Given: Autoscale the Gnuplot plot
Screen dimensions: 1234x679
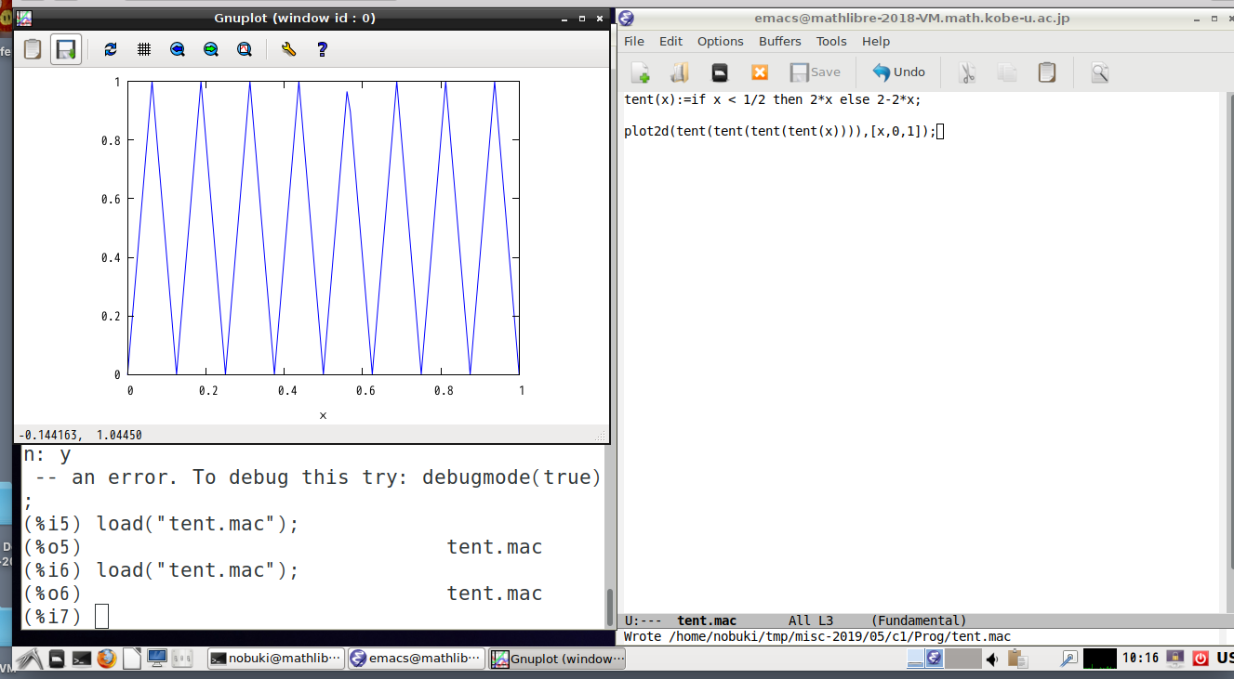Looking at the screenshot, I should point(245,49).
